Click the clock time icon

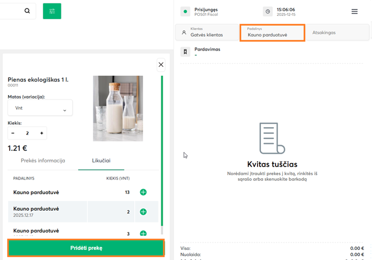(267, 11)
